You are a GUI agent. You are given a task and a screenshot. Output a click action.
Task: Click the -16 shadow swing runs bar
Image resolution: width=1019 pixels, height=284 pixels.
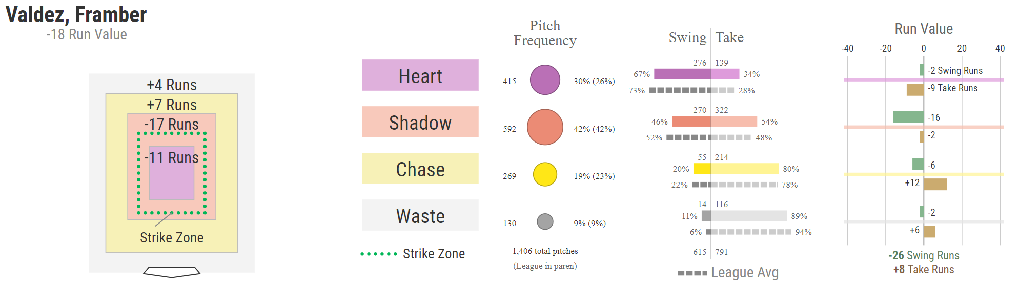[x=908, y=117]
